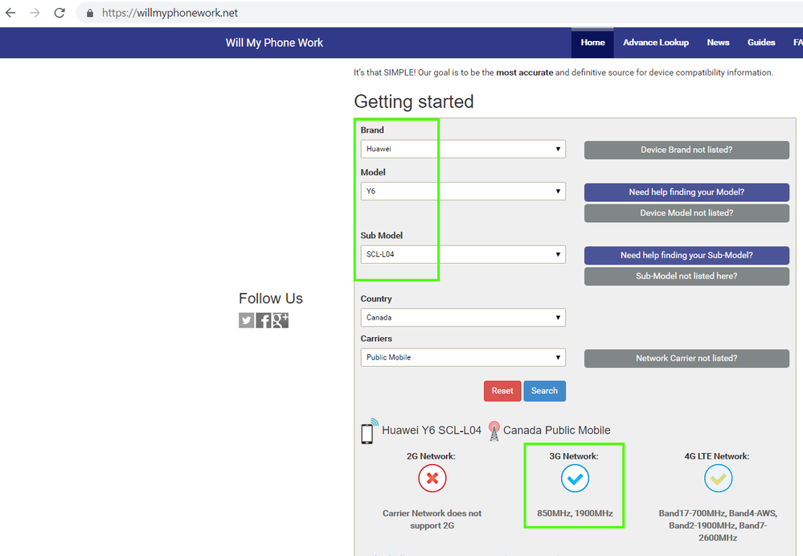Click the blue checkmark 3G Network icon

click(x=575, y=479)
